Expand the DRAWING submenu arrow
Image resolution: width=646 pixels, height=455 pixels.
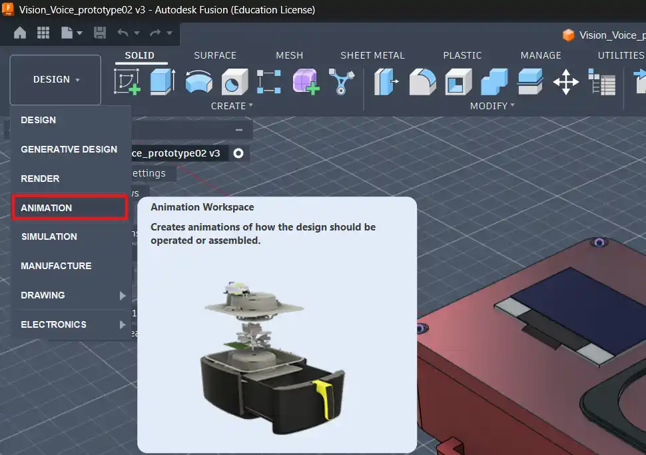coord(122,296)
